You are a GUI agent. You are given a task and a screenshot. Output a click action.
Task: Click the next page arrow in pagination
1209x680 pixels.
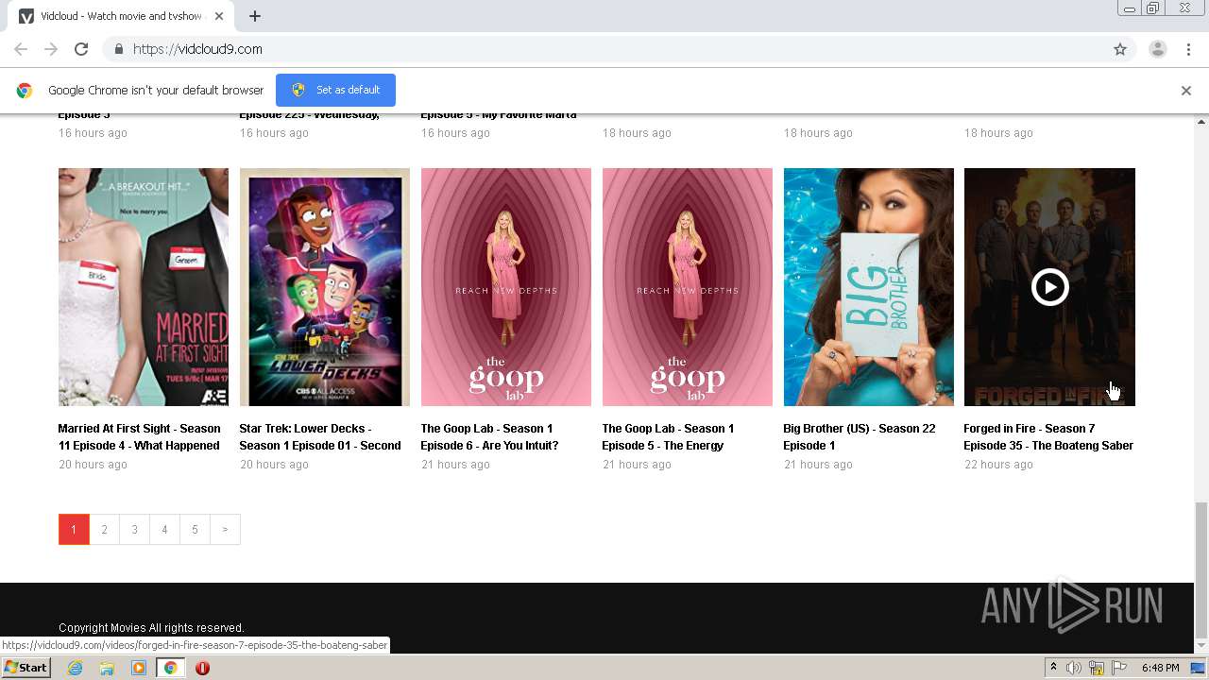pos(225,529)
